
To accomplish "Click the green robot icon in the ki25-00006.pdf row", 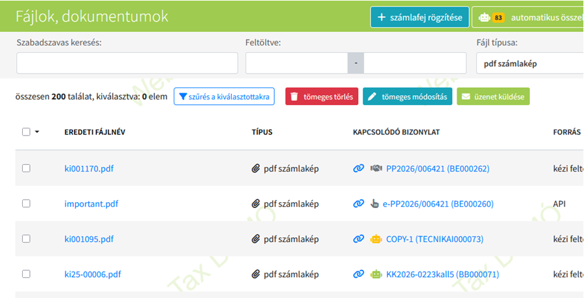I will (376, 275).
